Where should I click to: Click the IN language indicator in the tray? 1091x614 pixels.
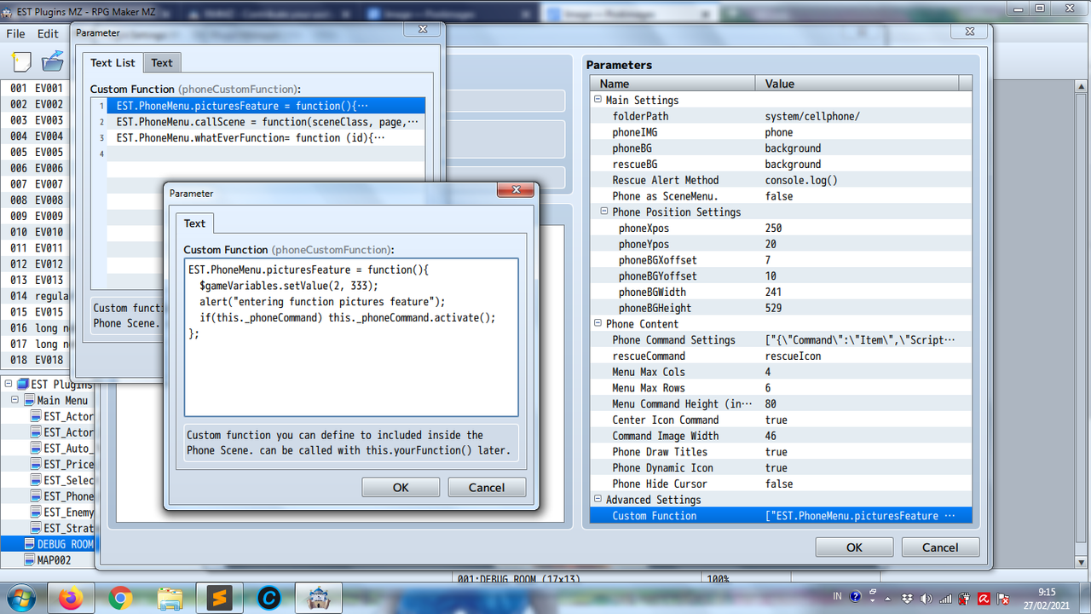point(838,597)
